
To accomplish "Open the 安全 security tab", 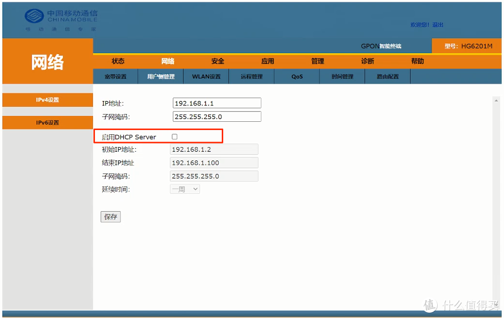I will 217,61.
